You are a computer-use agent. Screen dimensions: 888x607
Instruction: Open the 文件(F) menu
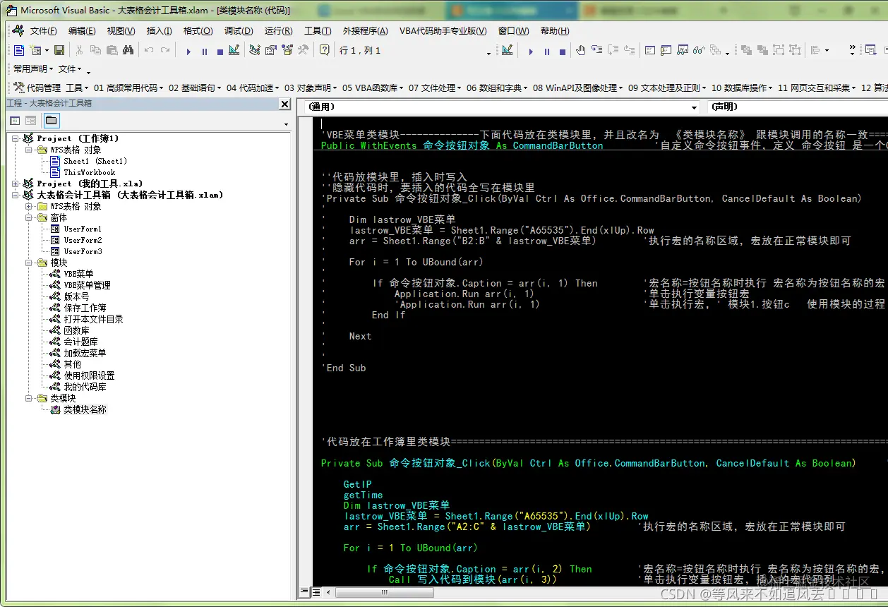click(x=43, y=31)
